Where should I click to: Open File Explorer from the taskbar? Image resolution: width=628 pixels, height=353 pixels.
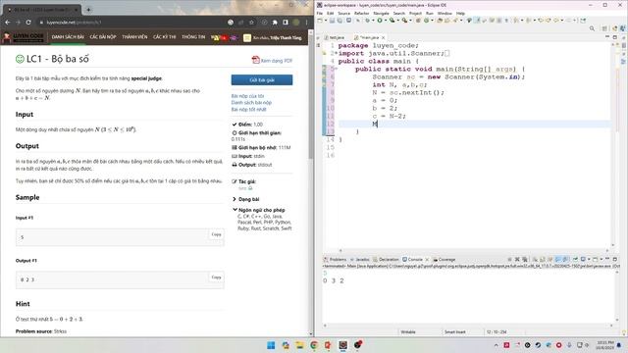pos(299,345)
